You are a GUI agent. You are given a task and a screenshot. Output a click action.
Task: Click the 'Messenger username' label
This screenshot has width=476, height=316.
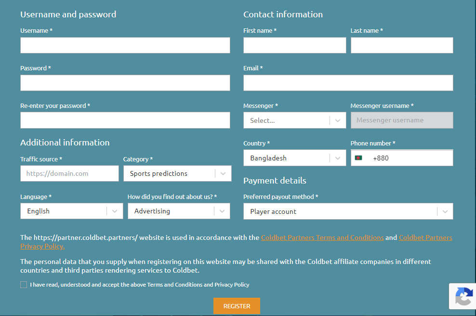click(382, 105)
